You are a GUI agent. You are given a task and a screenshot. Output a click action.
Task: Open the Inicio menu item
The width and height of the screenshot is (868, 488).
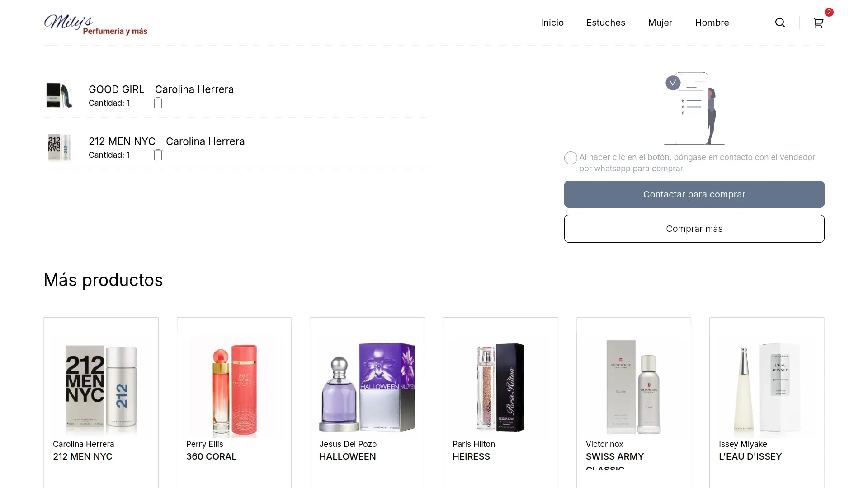pyautogui.click(x=552, y=23)
